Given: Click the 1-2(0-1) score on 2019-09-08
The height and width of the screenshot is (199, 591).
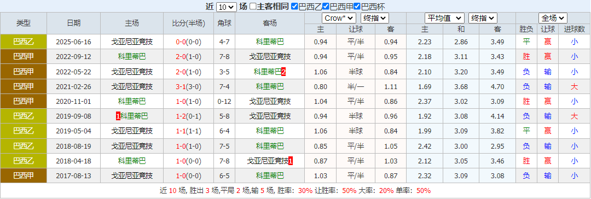Looking at the screenshot, I should tap(188, 116).
